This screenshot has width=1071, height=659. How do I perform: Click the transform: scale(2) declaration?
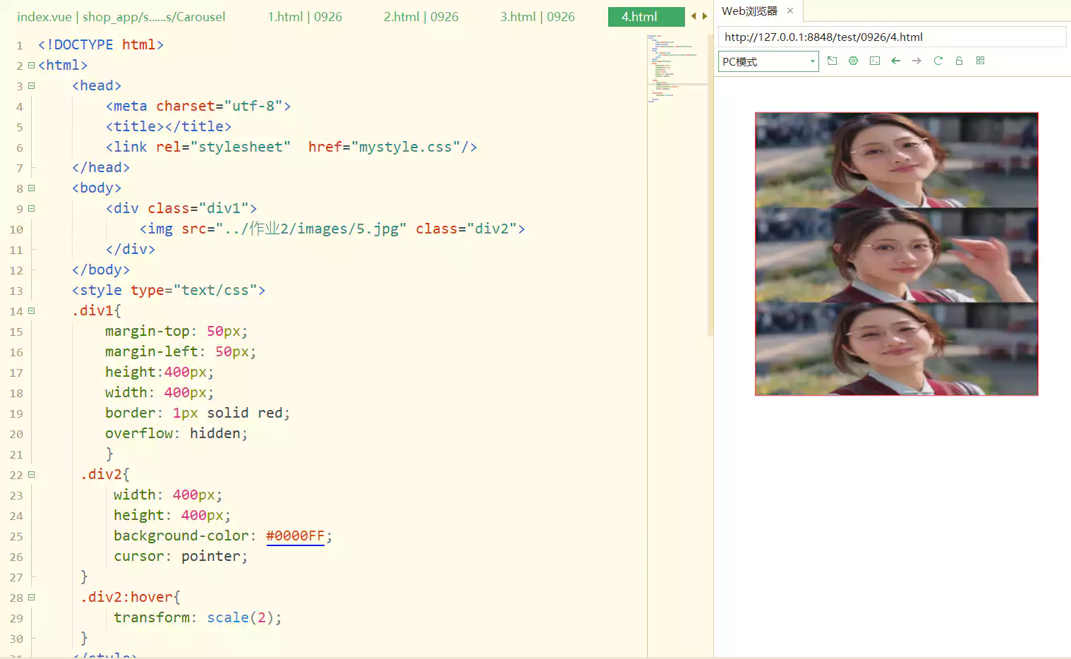click(198, 617)
